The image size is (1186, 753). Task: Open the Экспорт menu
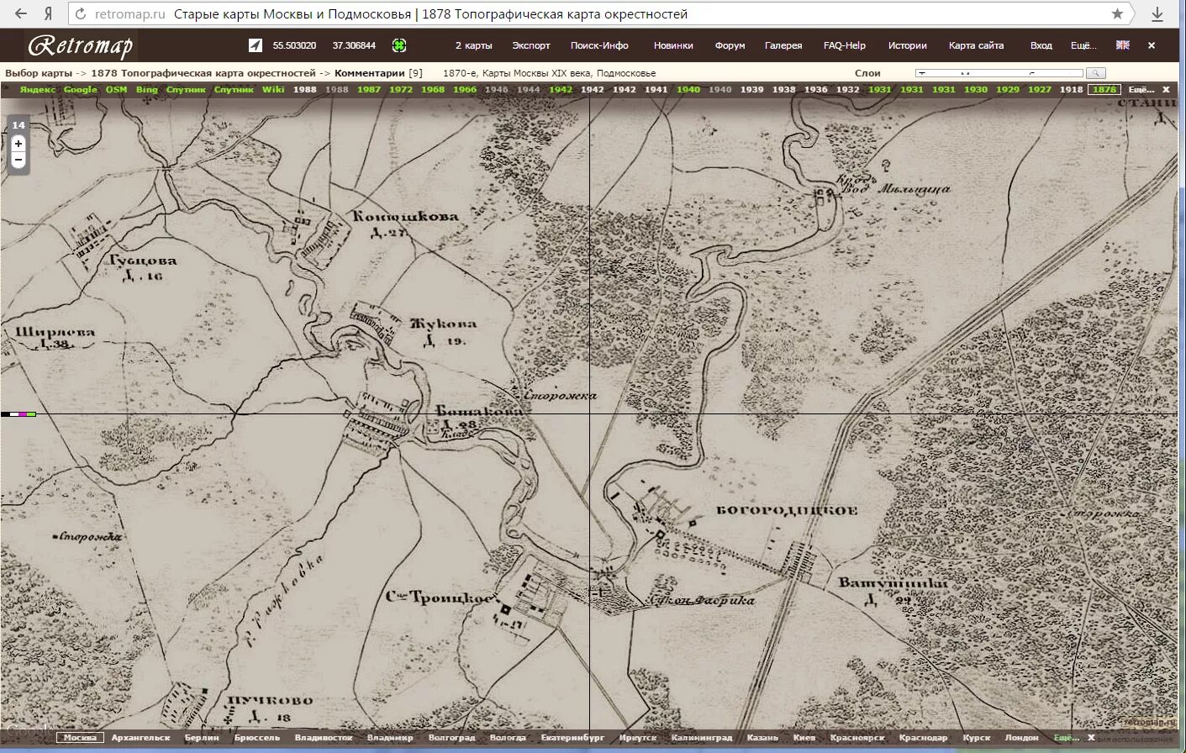pos(531,45)
